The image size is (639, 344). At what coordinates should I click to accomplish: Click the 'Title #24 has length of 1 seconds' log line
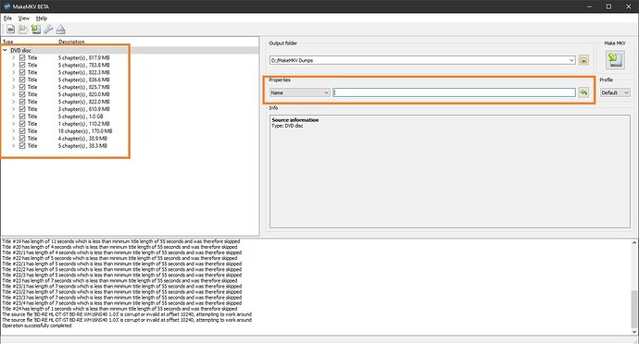pos(119,309)
